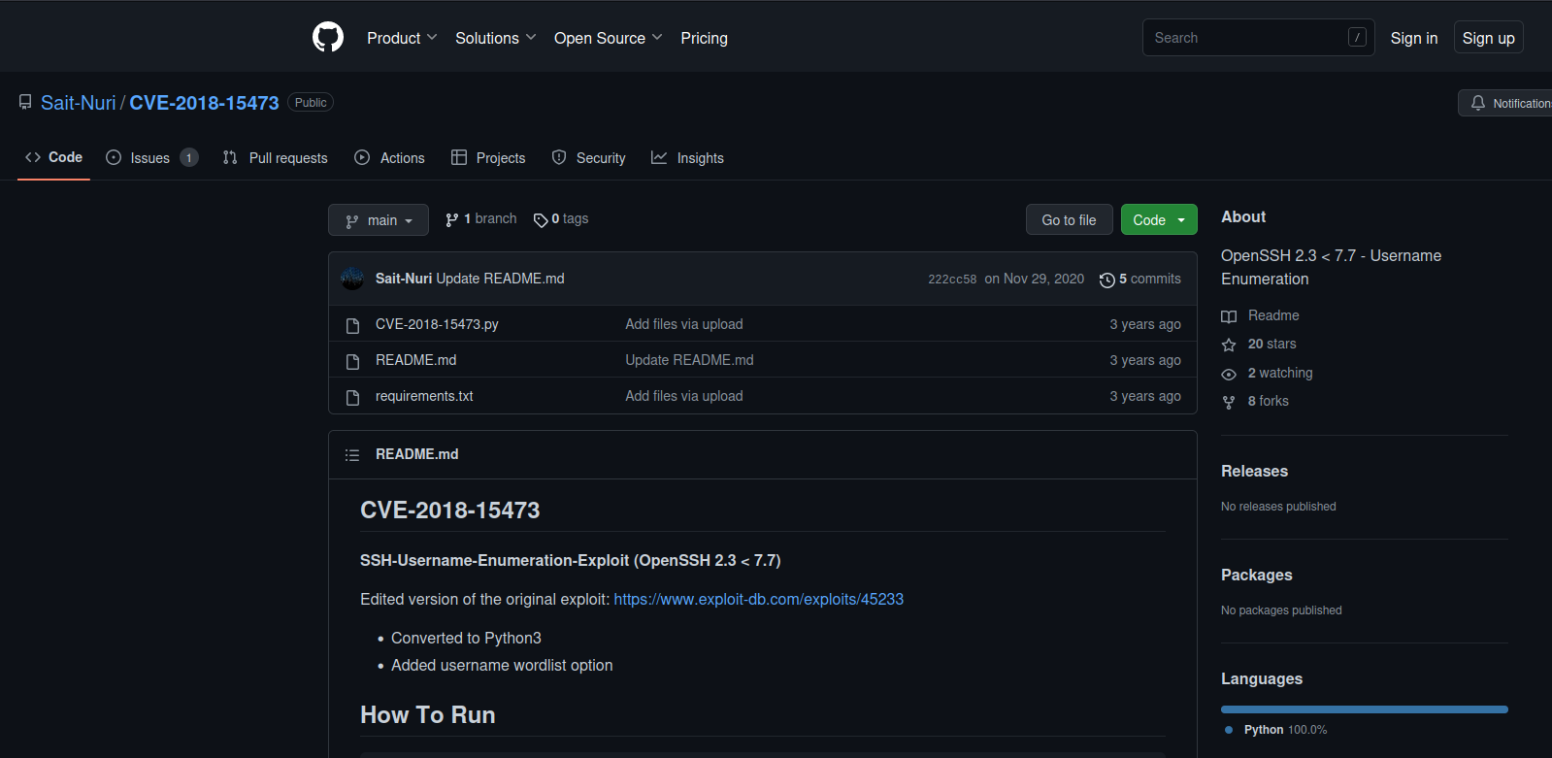1552x758 pixels.
Task: Click the Python language progress bar
Action: tap(1365, 709)
